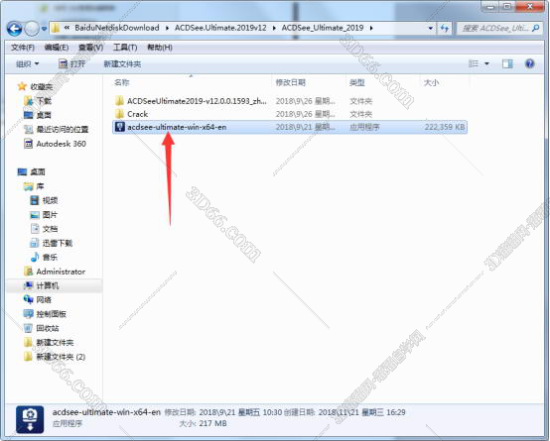Select 网络 in navigation tree
The height and width of the screenshot is (441, 550).
pyautogui.click(x=44, y=300)
